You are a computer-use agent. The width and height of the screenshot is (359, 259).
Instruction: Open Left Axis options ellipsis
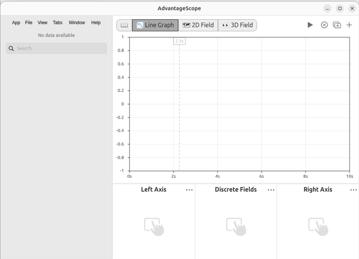click(189, 190)
